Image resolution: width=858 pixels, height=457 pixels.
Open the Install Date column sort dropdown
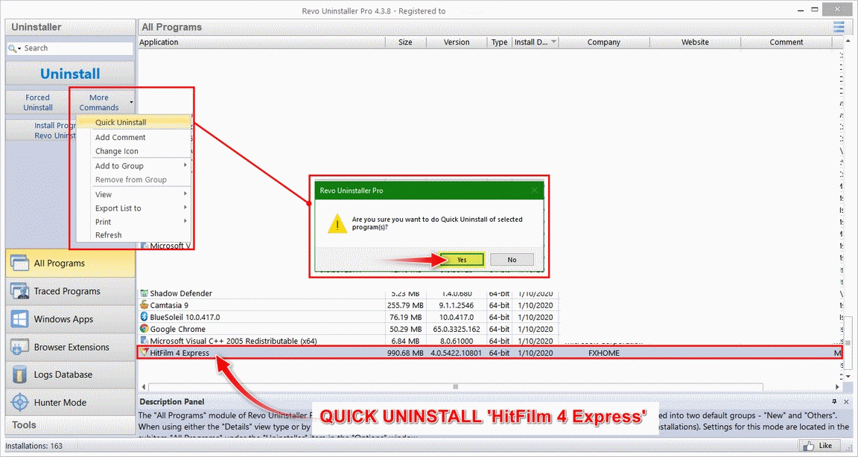tap(553, 42)
